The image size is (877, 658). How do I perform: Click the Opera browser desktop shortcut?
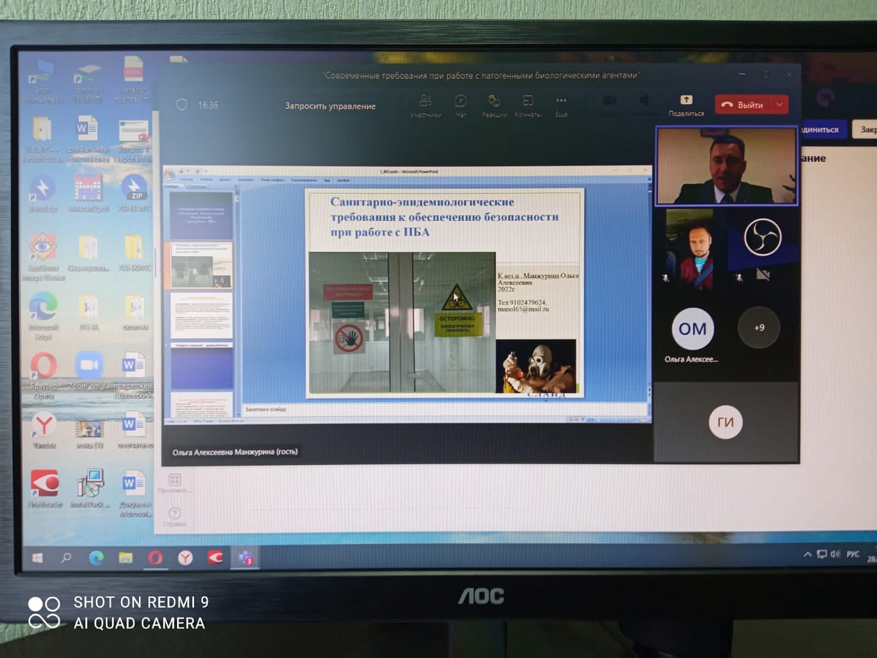[x=43, y=375]
